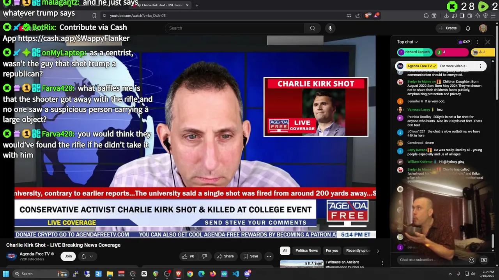
Task: Open pinned message options three dots
Action: (480, 66)
